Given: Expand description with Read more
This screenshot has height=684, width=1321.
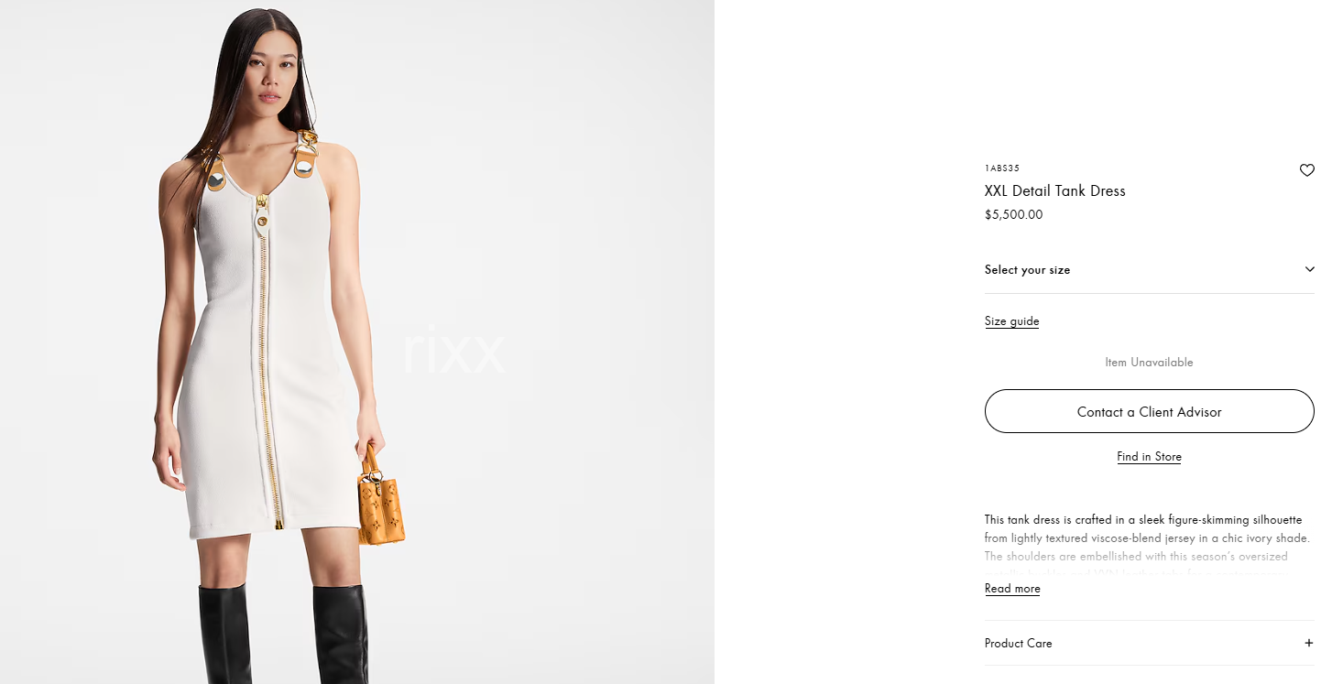Looking at the screenshot, I should pos(1012,589).
